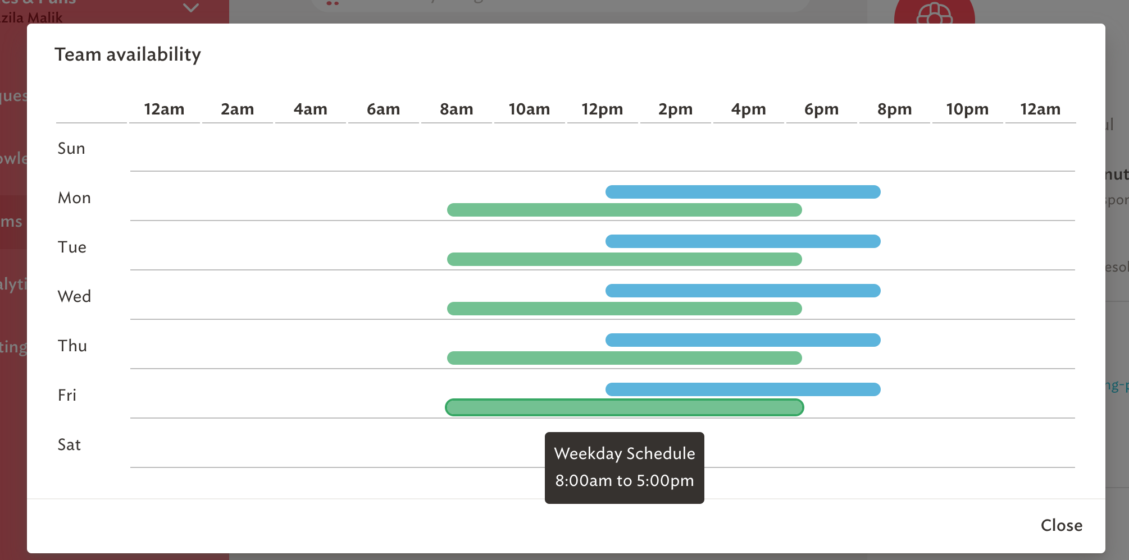Close the Team availability dialog
The image size is (1129, 560).
[1061, 525]
